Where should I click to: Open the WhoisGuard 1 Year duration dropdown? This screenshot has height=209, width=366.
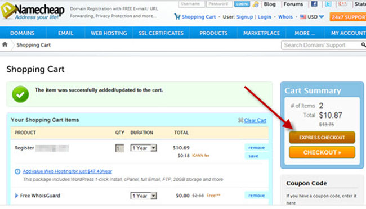click(144, 196)
